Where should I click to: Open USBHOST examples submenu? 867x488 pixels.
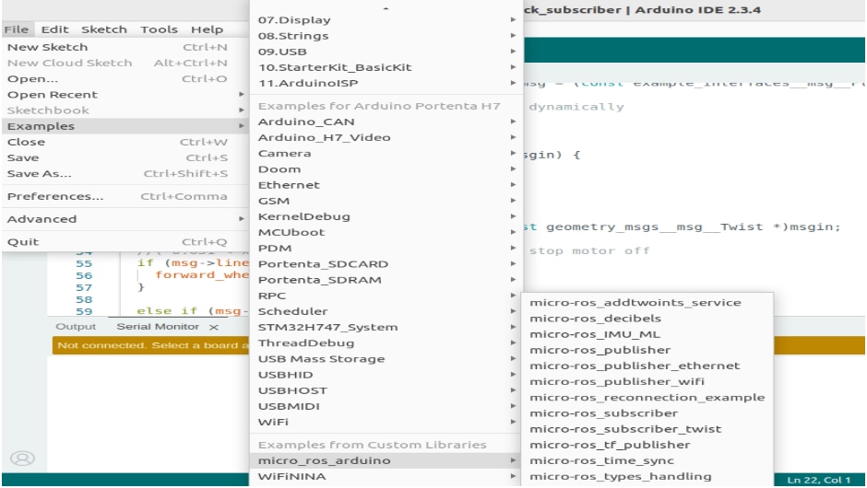(386, 390)
